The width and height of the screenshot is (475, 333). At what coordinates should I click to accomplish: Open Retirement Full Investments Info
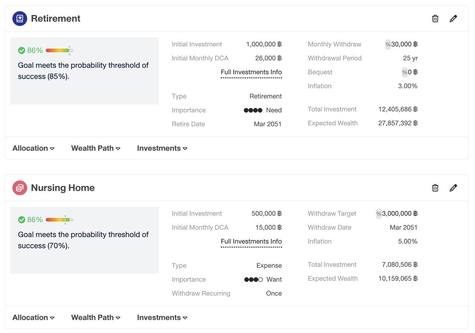tap(251, 72)
